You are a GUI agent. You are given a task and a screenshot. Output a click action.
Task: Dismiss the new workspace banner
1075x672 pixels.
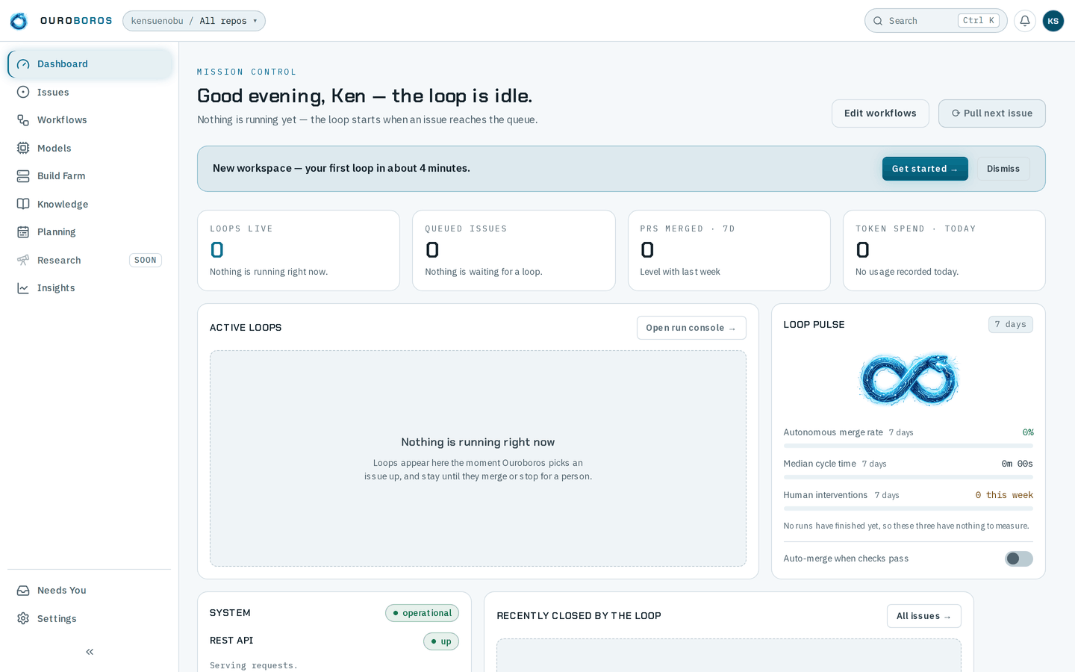tap(1003, 169)
